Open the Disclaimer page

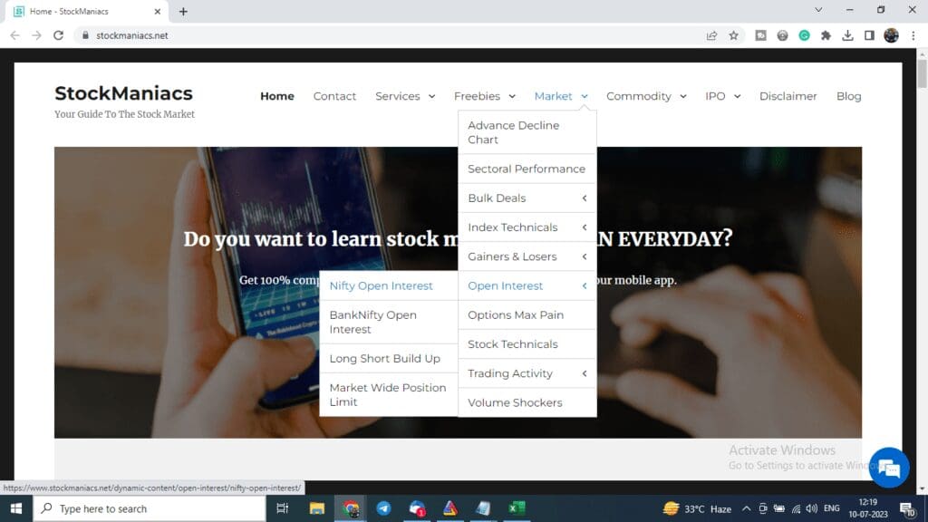pyautogui.click(x=788, y=96)
